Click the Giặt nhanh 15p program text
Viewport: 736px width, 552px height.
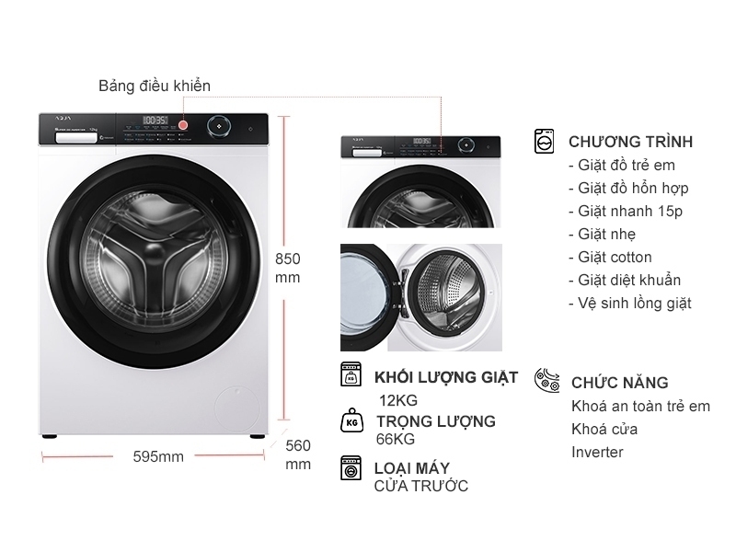click(x=626, y=212)
